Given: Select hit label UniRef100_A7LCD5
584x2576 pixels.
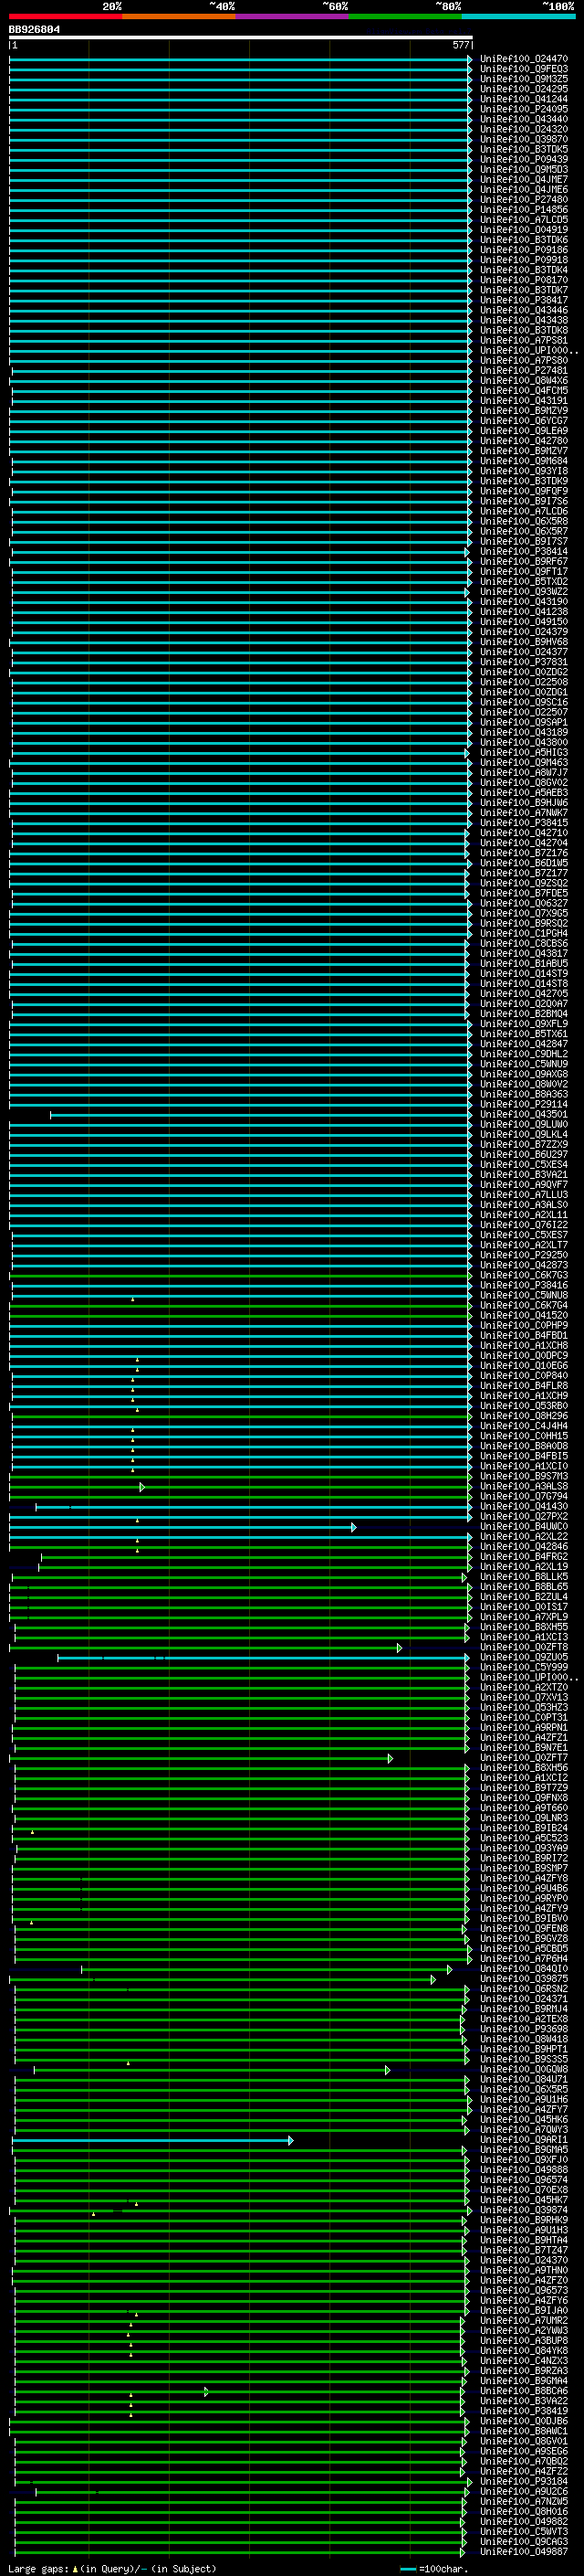Looking at the screenshot, I should (523, 220).
